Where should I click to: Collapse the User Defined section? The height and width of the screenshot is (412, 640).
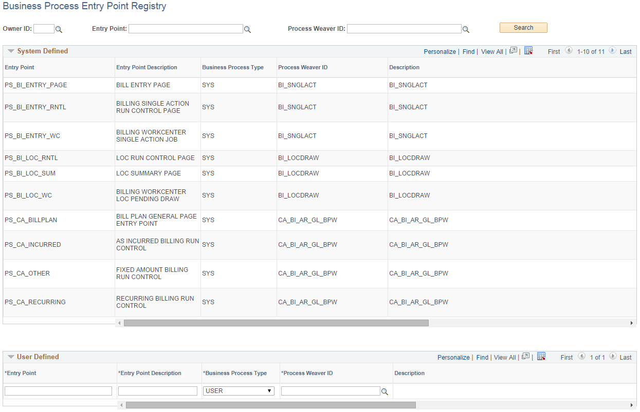pyautogui.click(x=10, y=357)
